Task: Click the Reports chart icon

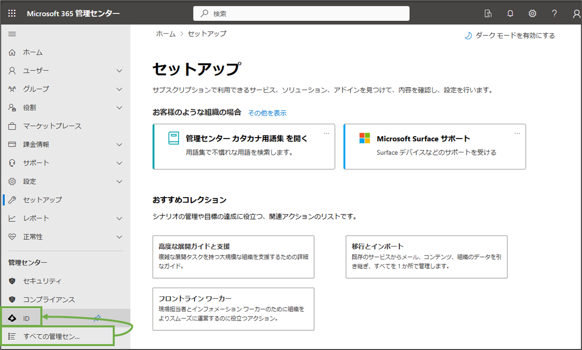Action: coord(12,218)
